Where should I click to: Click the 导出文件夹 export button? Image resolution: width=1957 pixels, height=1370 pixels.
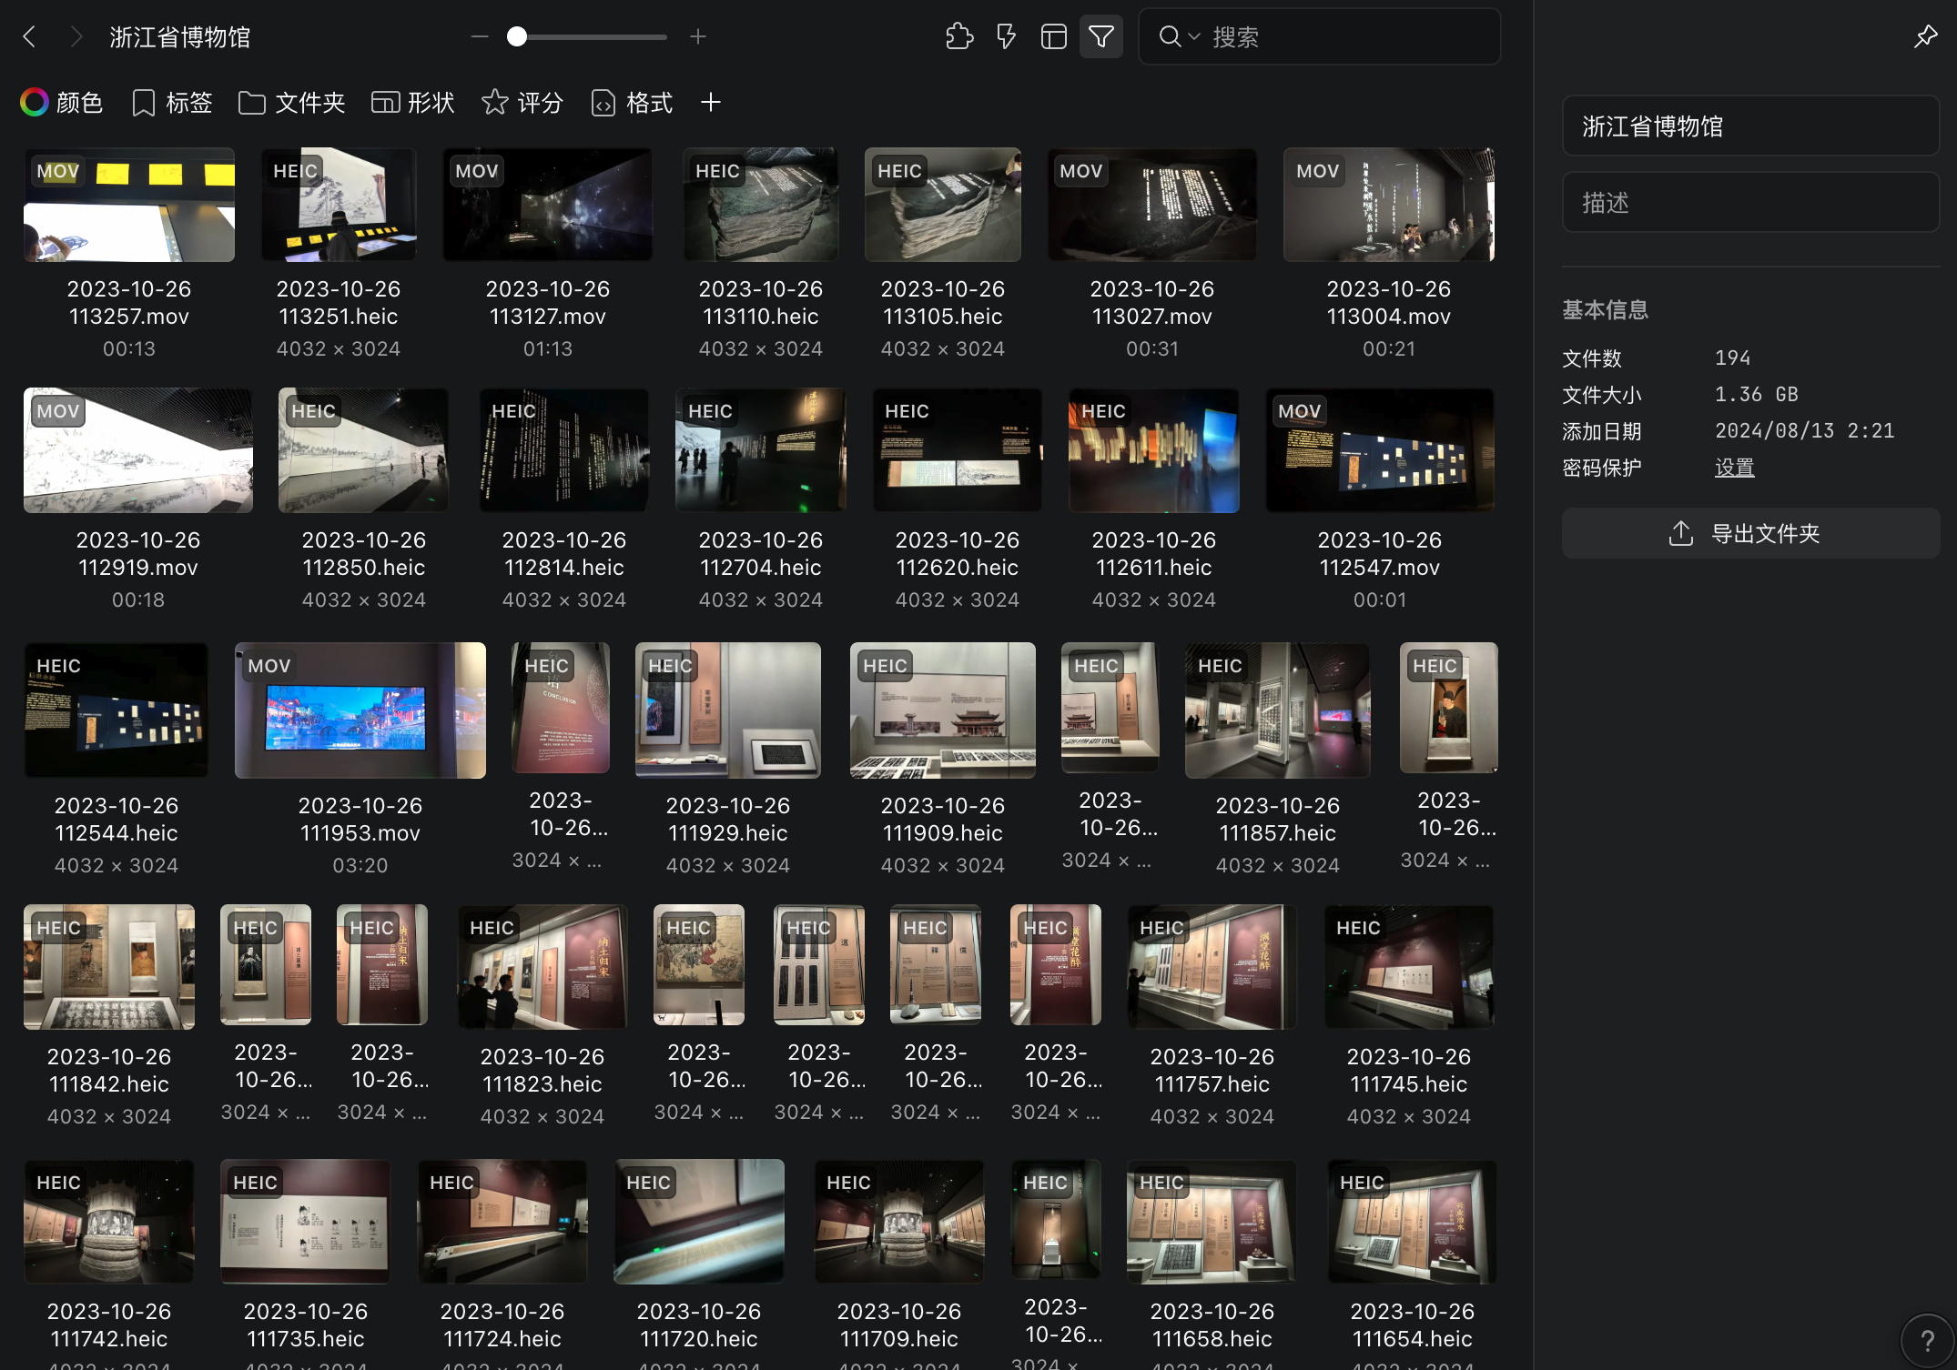(1749, 533)
